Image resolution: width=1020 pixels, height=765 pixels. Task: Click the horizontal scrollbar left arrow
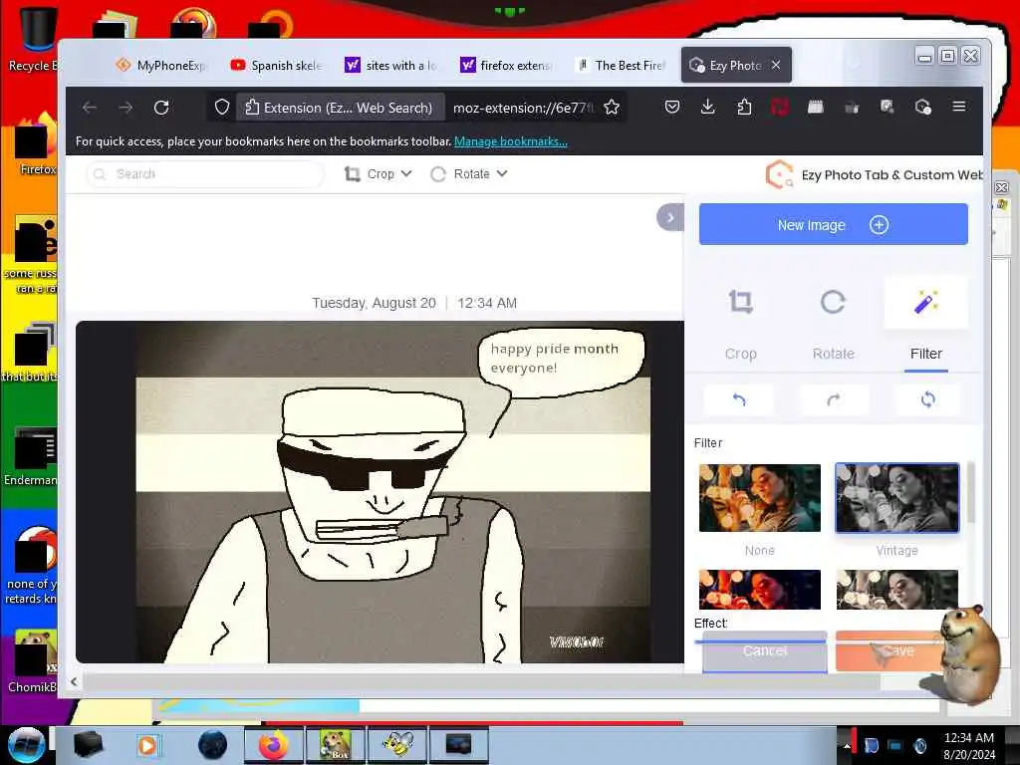tap(74, 681)
